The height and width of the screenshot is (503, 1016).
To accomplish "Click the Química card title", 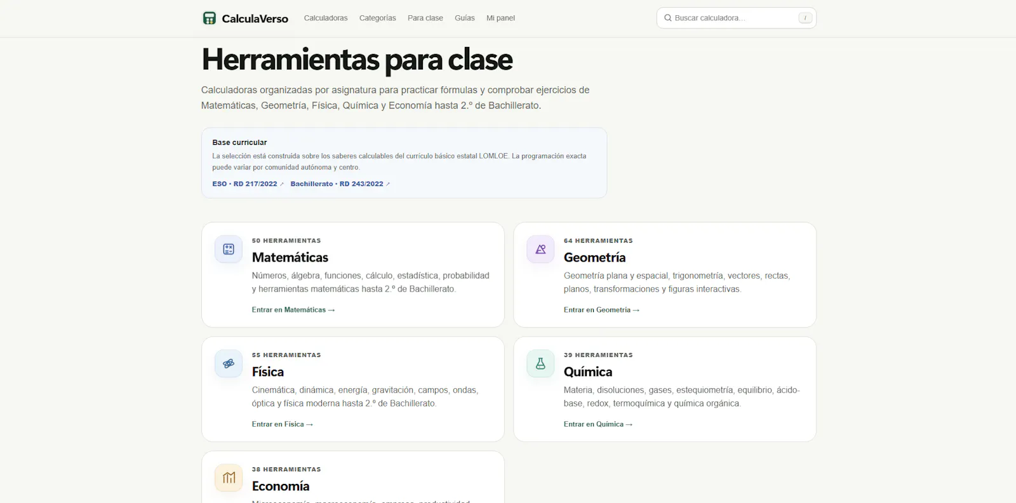I will click(588, 372).
